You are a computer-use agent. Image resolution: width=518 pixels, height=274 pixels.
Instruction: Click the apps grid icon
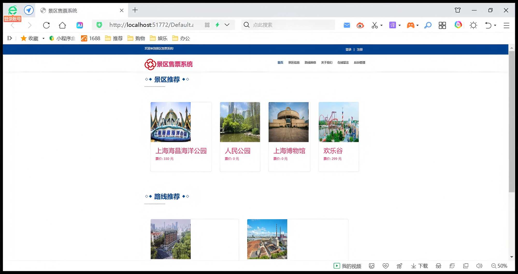tap(442, 25)
